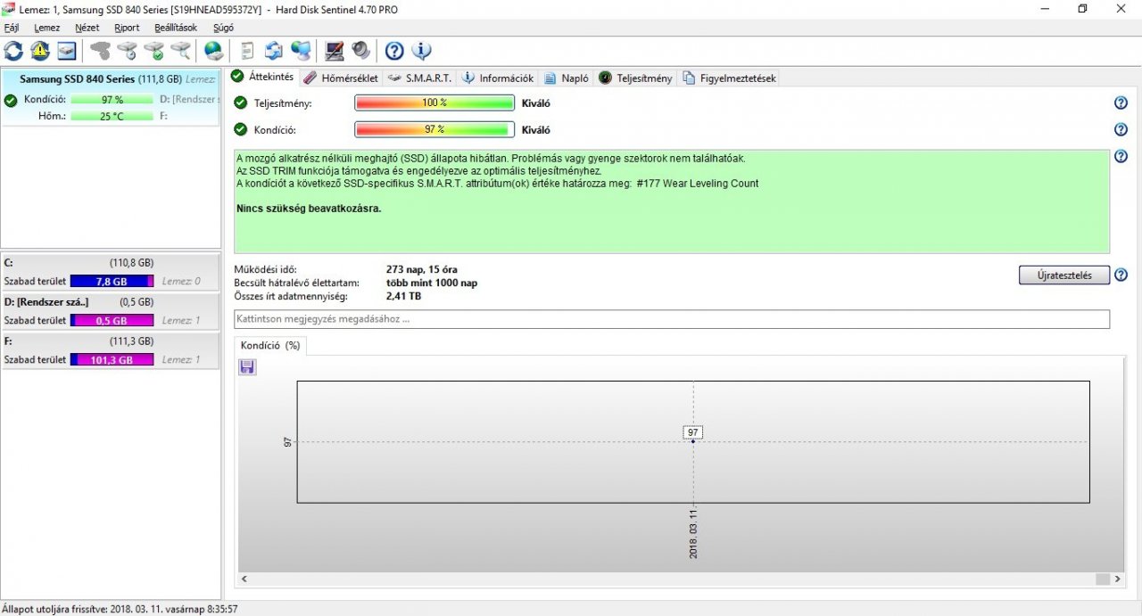Click F: free space 101,3 GB bar
The width and height of the screenshot is (1142, 616).
point(112,359)
